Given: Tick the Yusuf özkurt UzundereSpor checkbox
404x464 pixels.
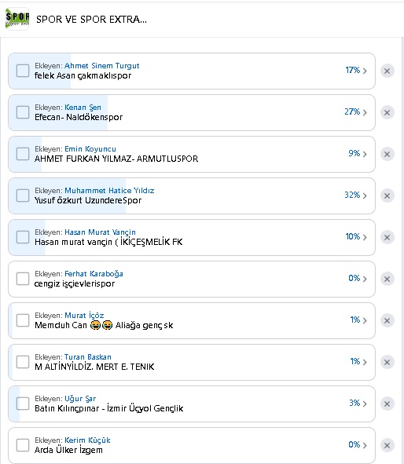Looking at the screenshot, I should (x=23, y=195).
